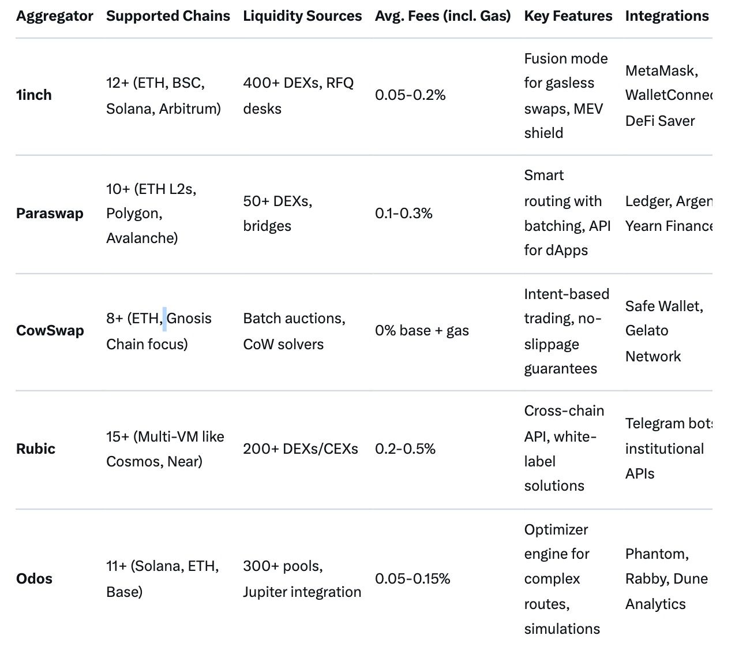735x650 pixels.
Task: Click the Liquidity Sources column header
Action: point(302,16)
